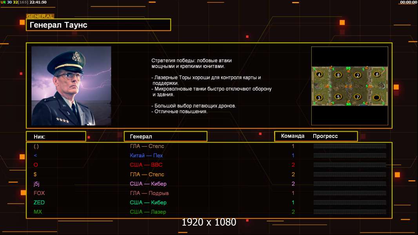Screen dimensions: 418x235
Task: Click США — Лазер general entry for MX
Action: [x=148, y=212]
